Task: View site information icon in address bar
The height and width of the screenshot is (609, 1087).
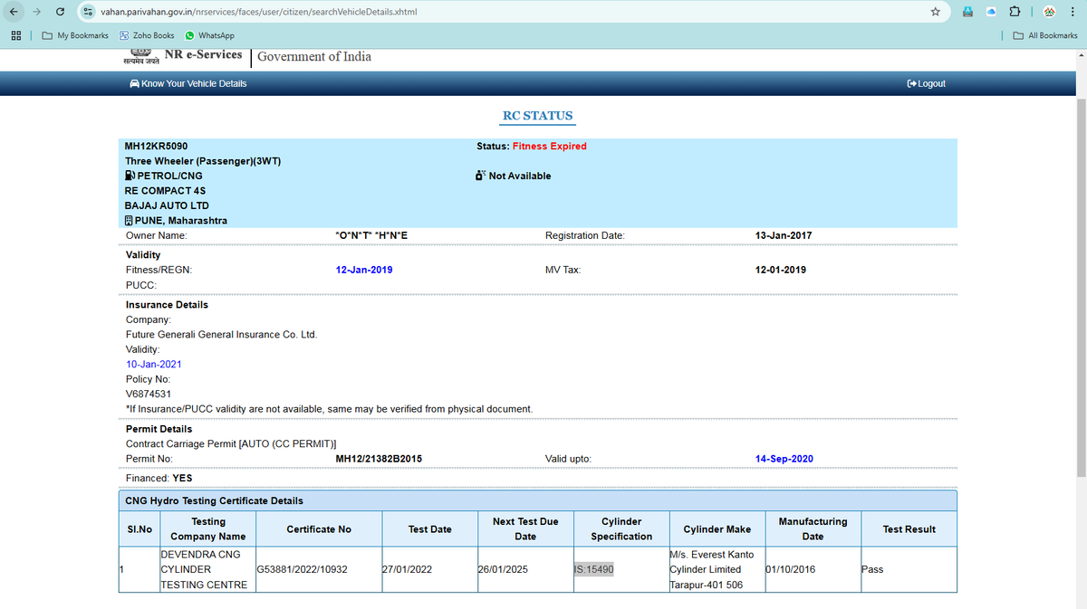Action: (87, 12)
